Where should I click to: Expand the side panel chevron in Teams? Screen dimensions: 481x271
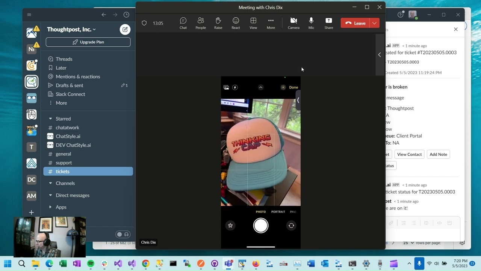pos(380,55)
